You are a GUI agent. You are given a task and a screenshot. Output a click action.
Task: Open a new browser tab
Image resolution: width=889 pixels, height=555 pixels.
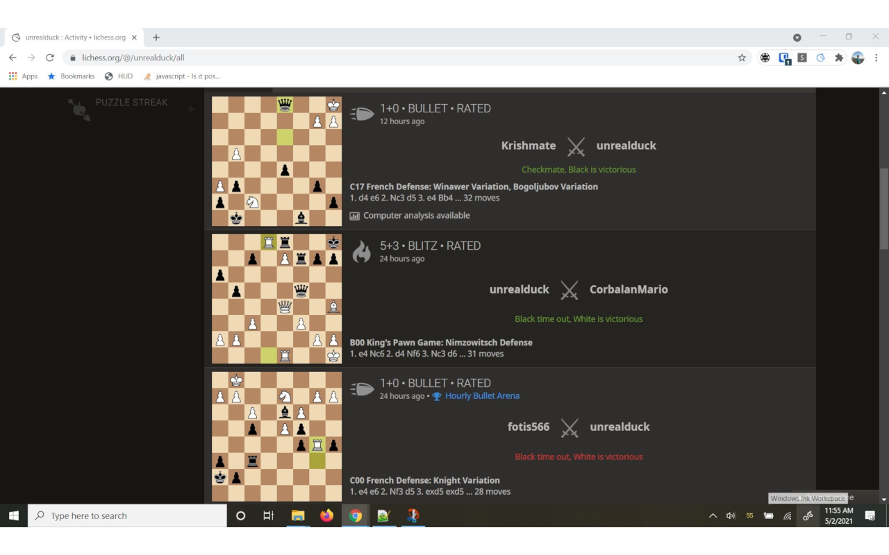[x=156, y=37]
